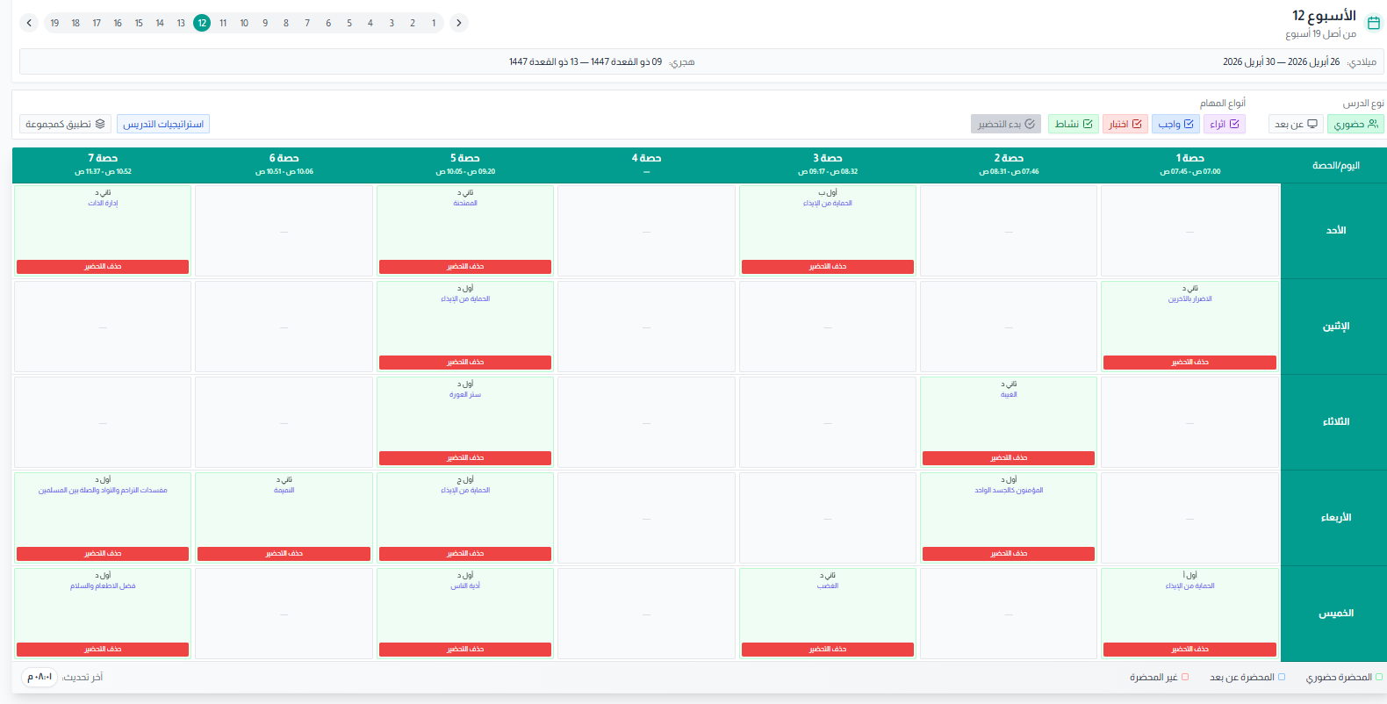Screen dimensions: 1387x704
Task: Open Thursday period 7 lesson فضل الاطعام والسلام
Action: tap(103, 586)
